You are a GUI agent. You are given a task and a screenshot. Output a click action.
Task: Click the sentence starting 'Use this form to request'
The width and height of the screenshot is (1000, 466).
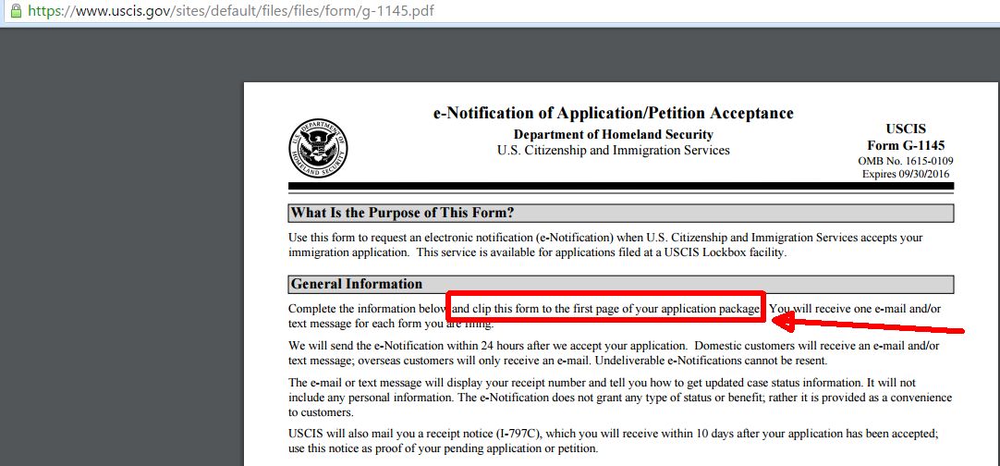point(605,238)
